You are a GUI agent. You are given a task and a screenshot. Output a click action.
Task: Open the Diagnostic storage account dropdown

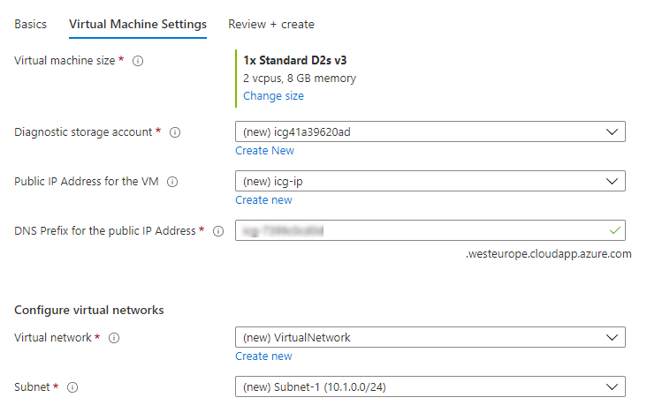(x=430, y=132)
